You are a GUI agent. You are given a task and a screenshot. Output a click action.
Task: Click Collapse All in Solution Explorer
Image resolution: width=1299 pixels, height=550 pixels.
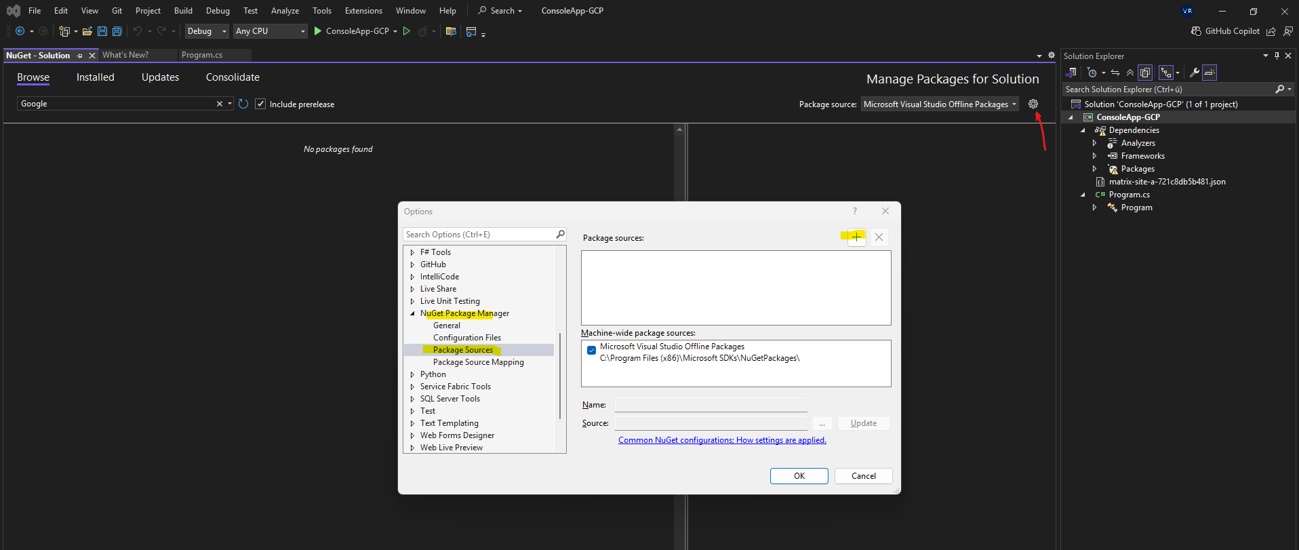[1130, 73]
